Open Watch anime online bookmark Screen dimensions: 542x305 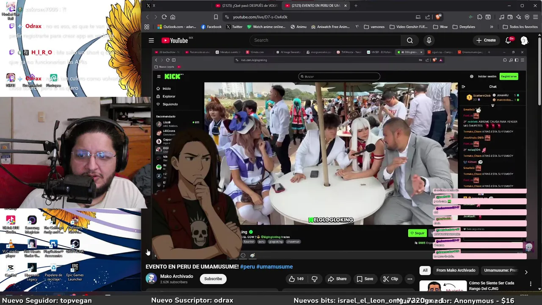pyautogui.click(x=266, y=27)
